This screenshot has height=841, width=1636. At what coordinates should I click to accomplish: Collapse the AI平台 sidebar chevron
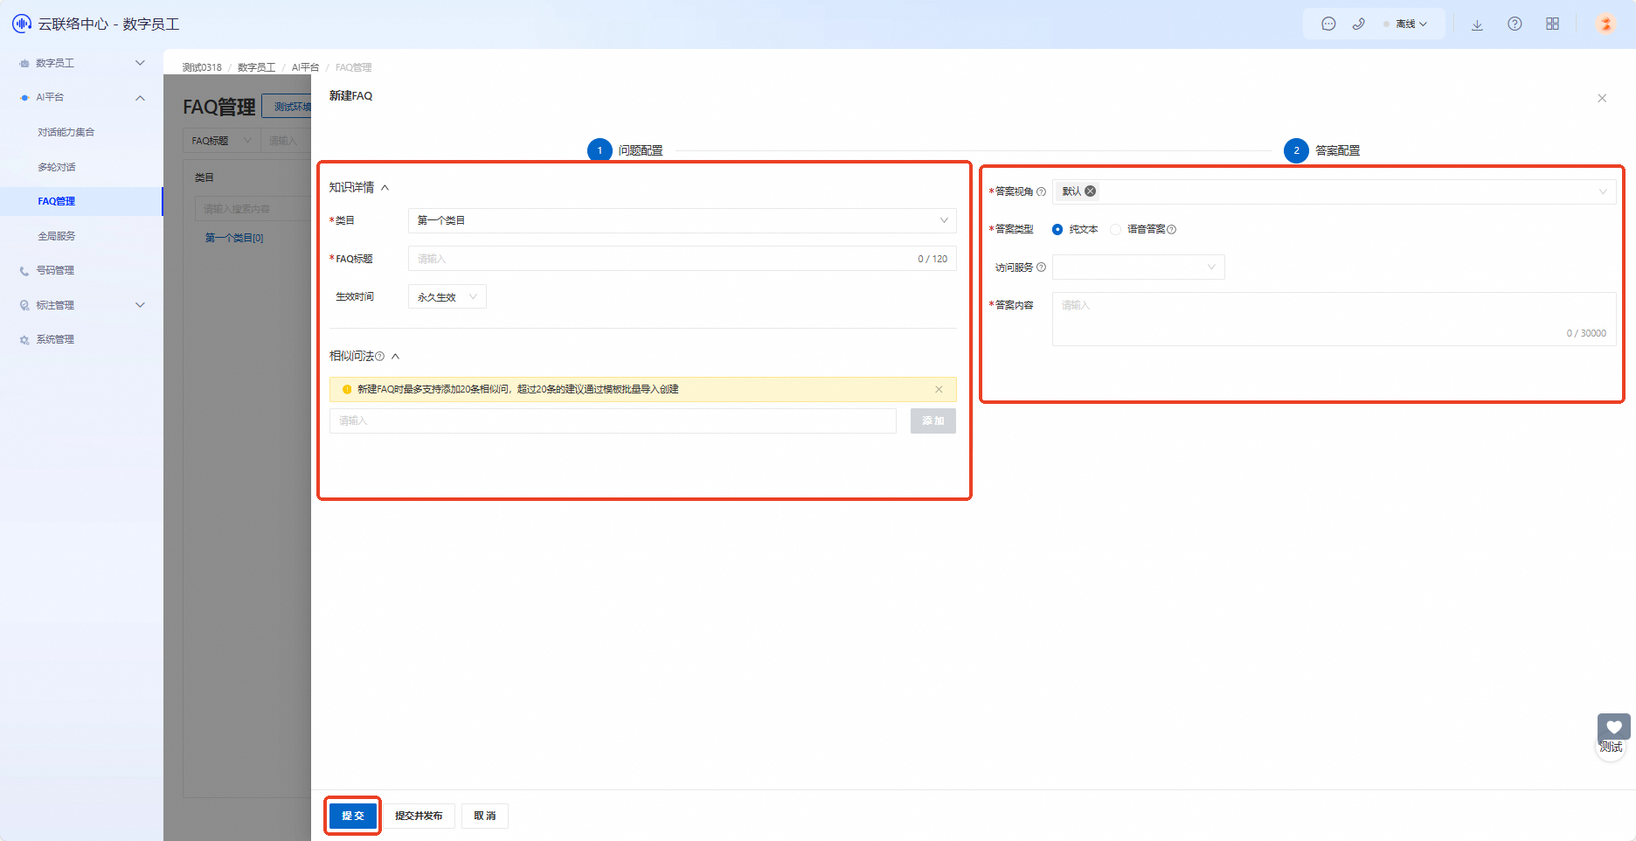pyautogui.click(x=140, y=98)
